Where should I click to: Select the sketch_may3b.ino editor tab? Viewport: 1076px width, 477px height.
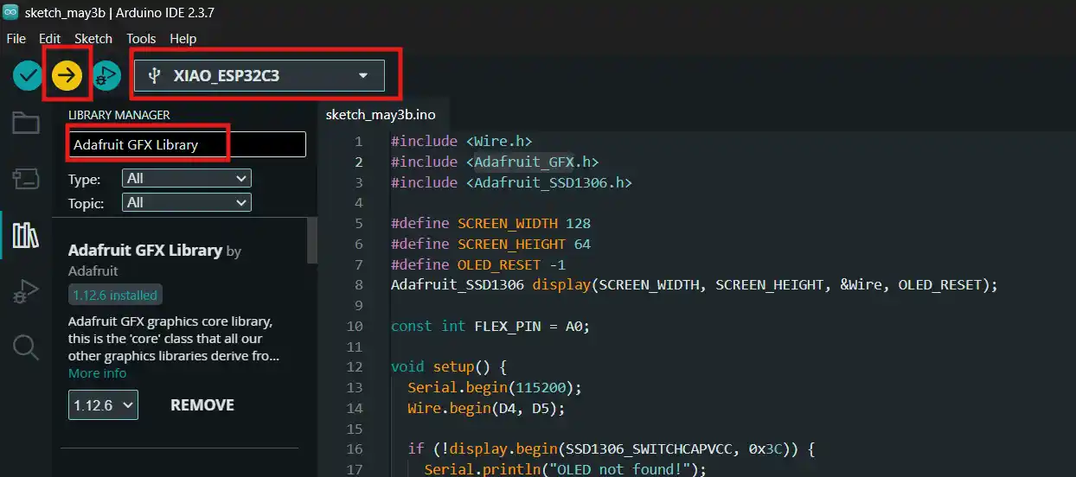381,114
